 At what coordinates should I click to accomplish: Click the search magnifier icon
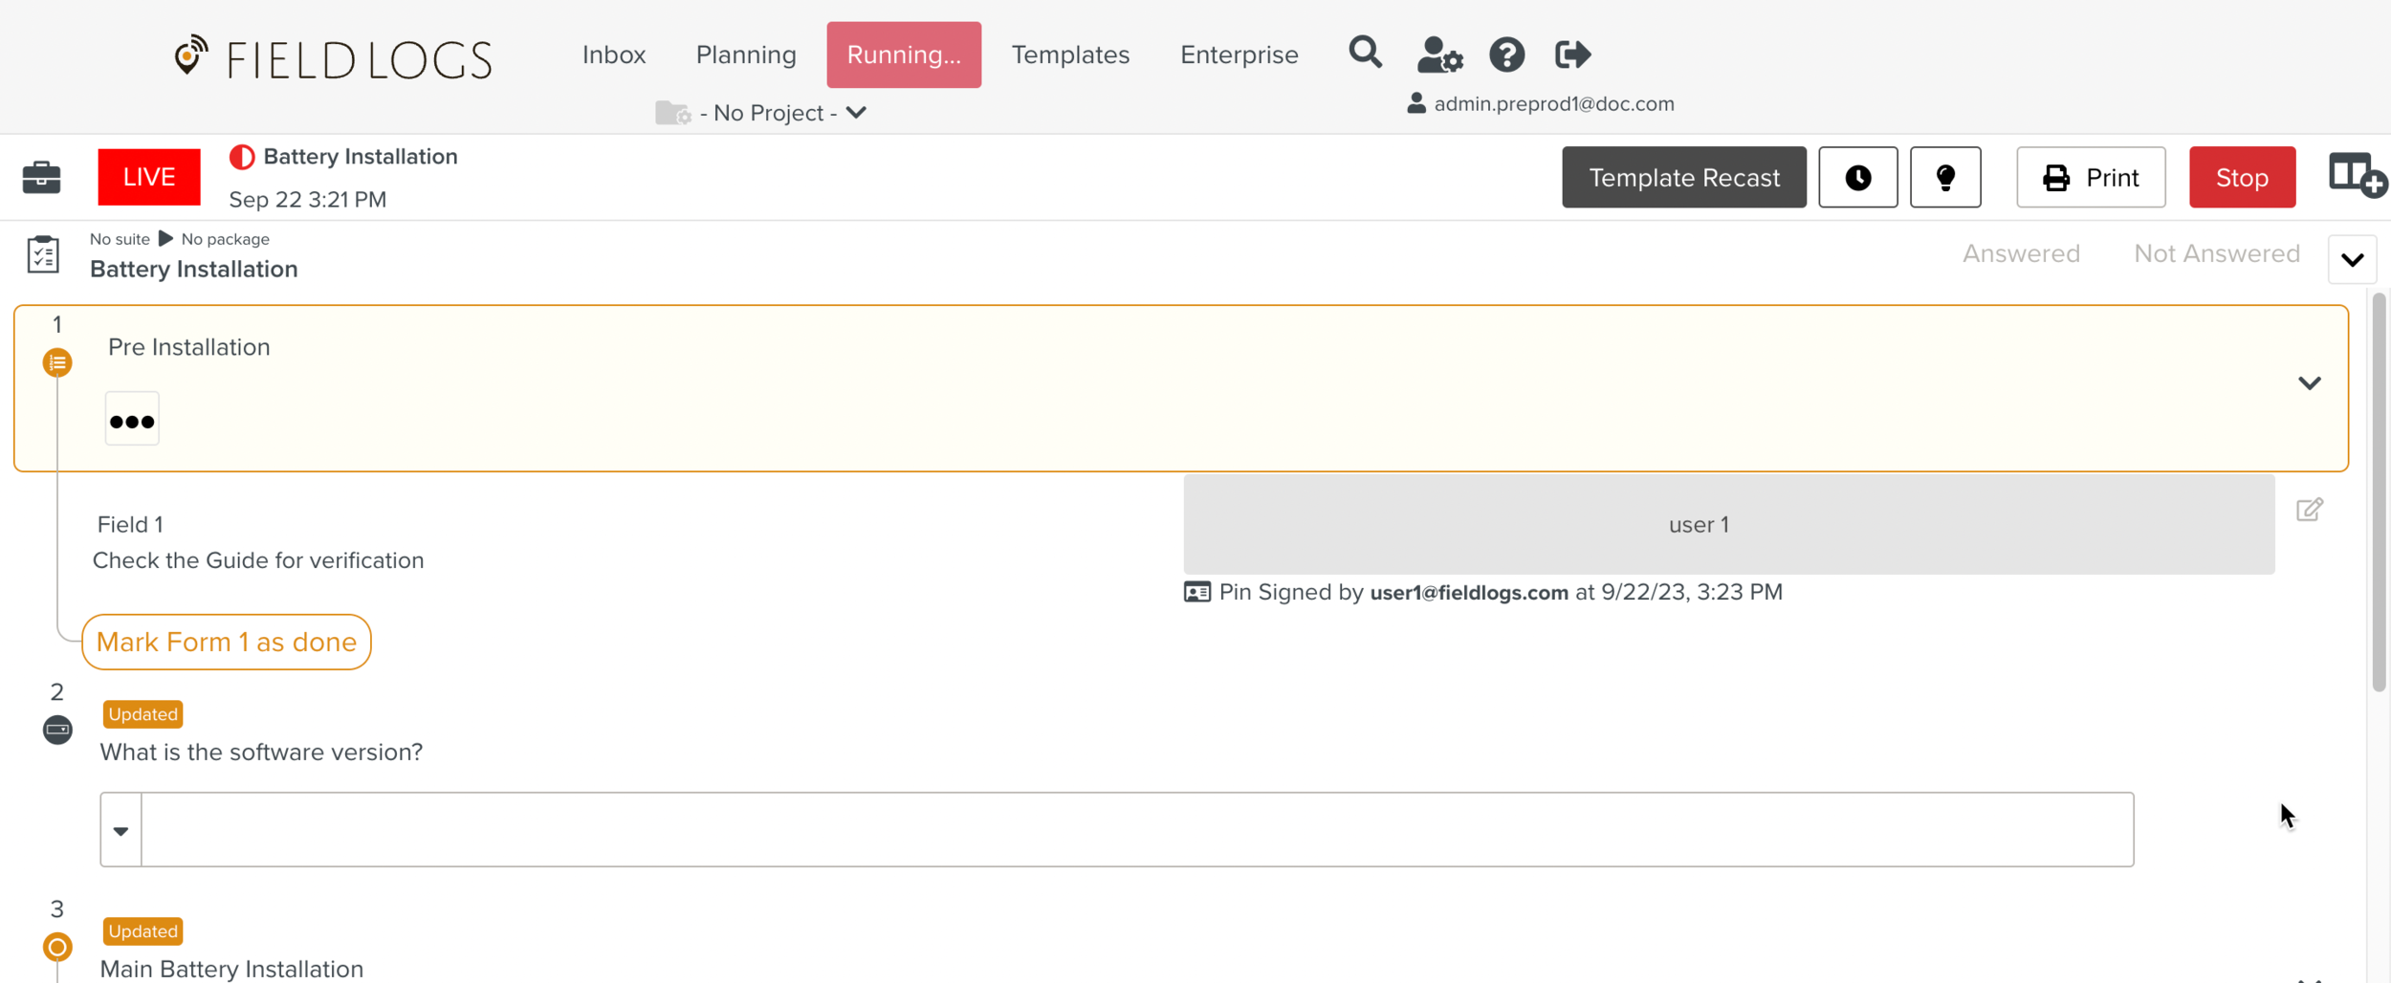point(1365,53)
